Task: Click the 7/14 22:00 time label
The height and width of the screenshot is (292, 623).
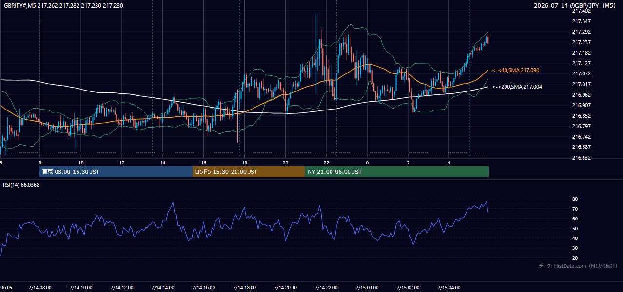Action: pos(326,287)
